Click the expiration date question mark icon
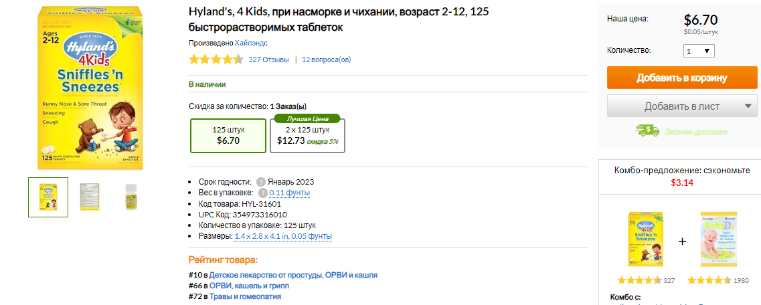 pyautogui.click(x=260, y=182)
